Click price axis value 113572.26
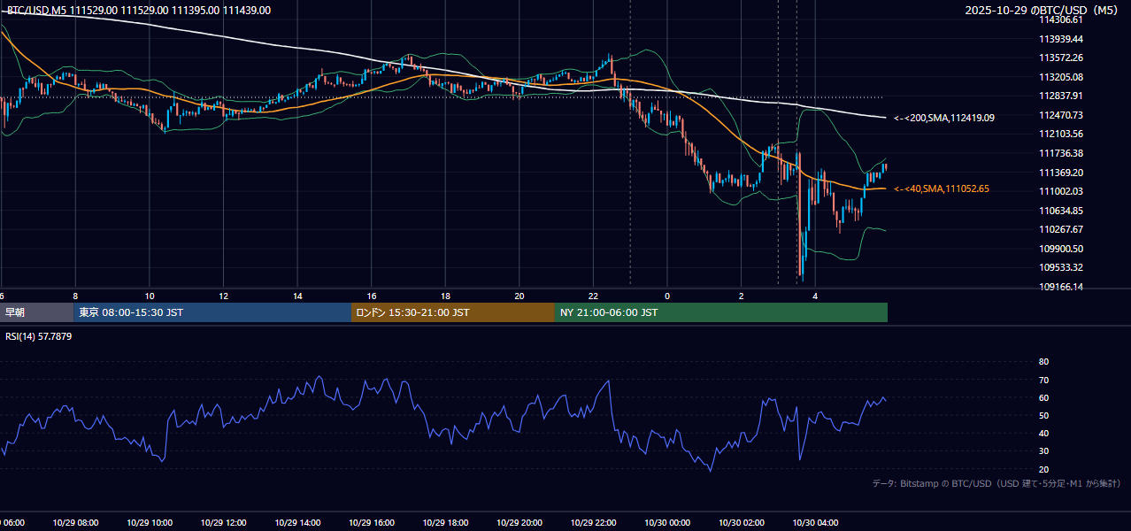 (x=1061, y=58)
